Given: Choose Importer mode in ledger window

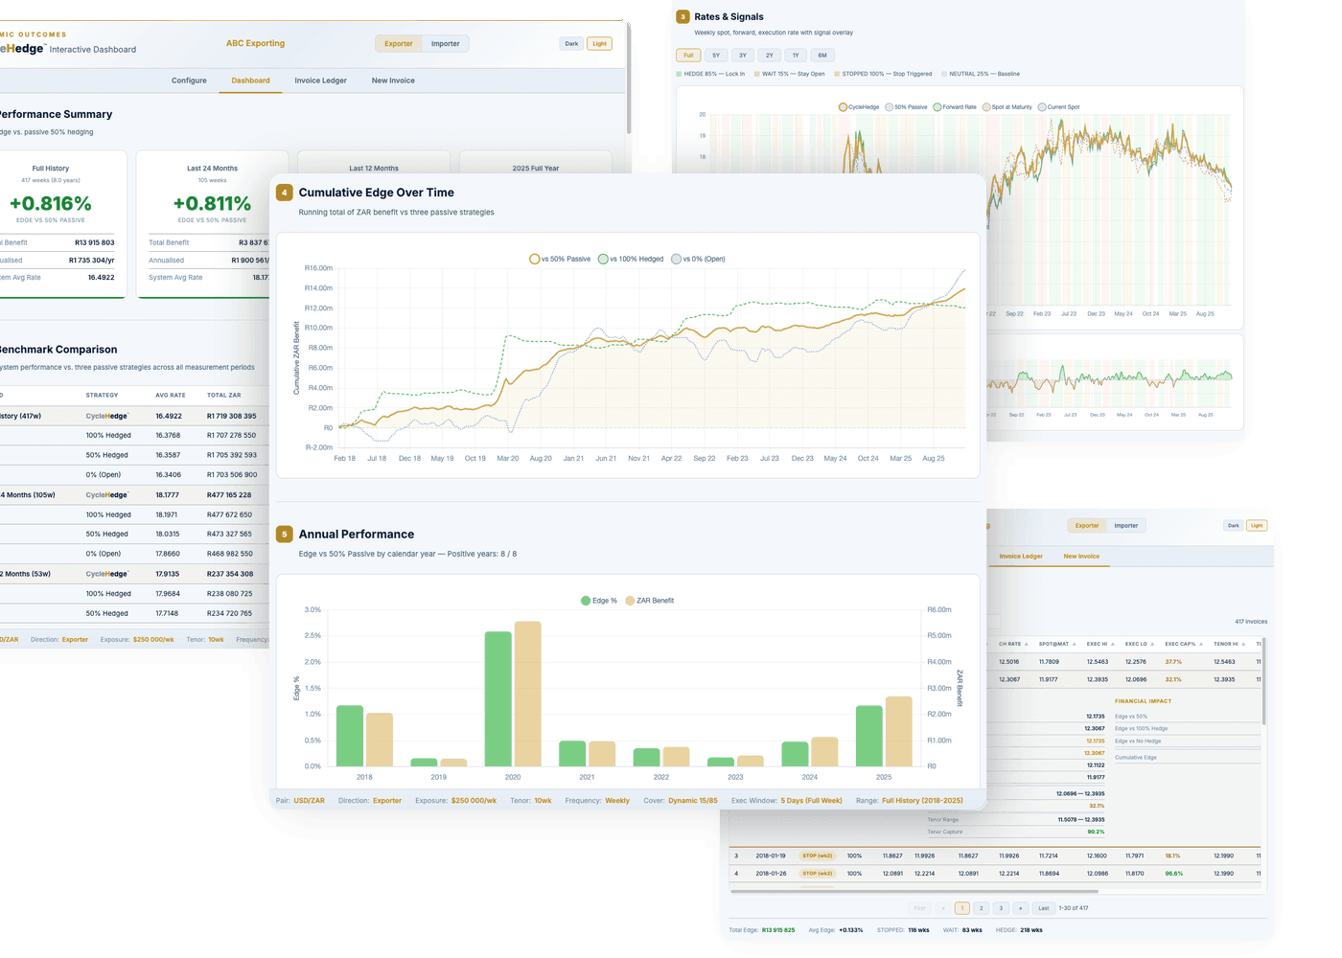Looking at the screenshot, I should coord(1126,526).
